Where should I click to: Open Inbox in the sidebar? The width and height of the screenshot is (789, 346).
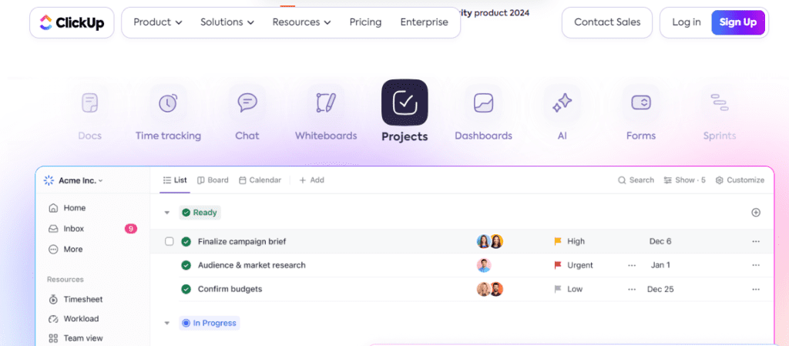click(x=74, y=229)
